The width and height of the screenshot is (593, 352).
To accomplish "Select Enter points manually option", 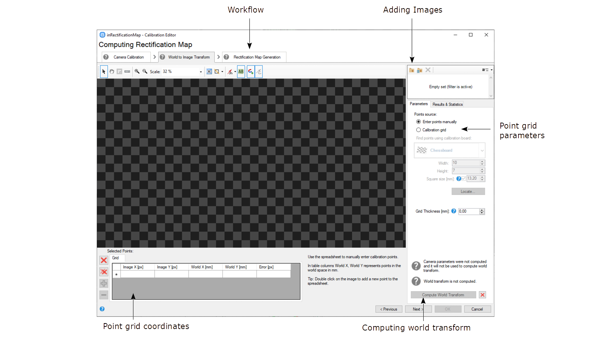I will pos(418,122).
